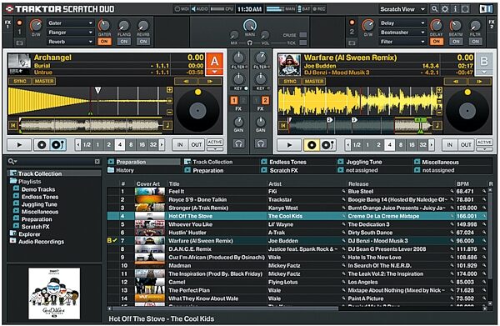
Task: Open the search magnifier in header
Action: coord(434,9)
